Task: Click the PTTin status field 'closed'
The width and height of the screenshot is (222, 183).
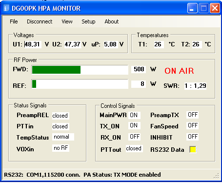Action: coord(61,126)
